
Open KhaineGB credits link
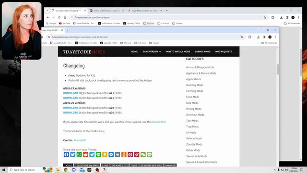pos(80,140)
